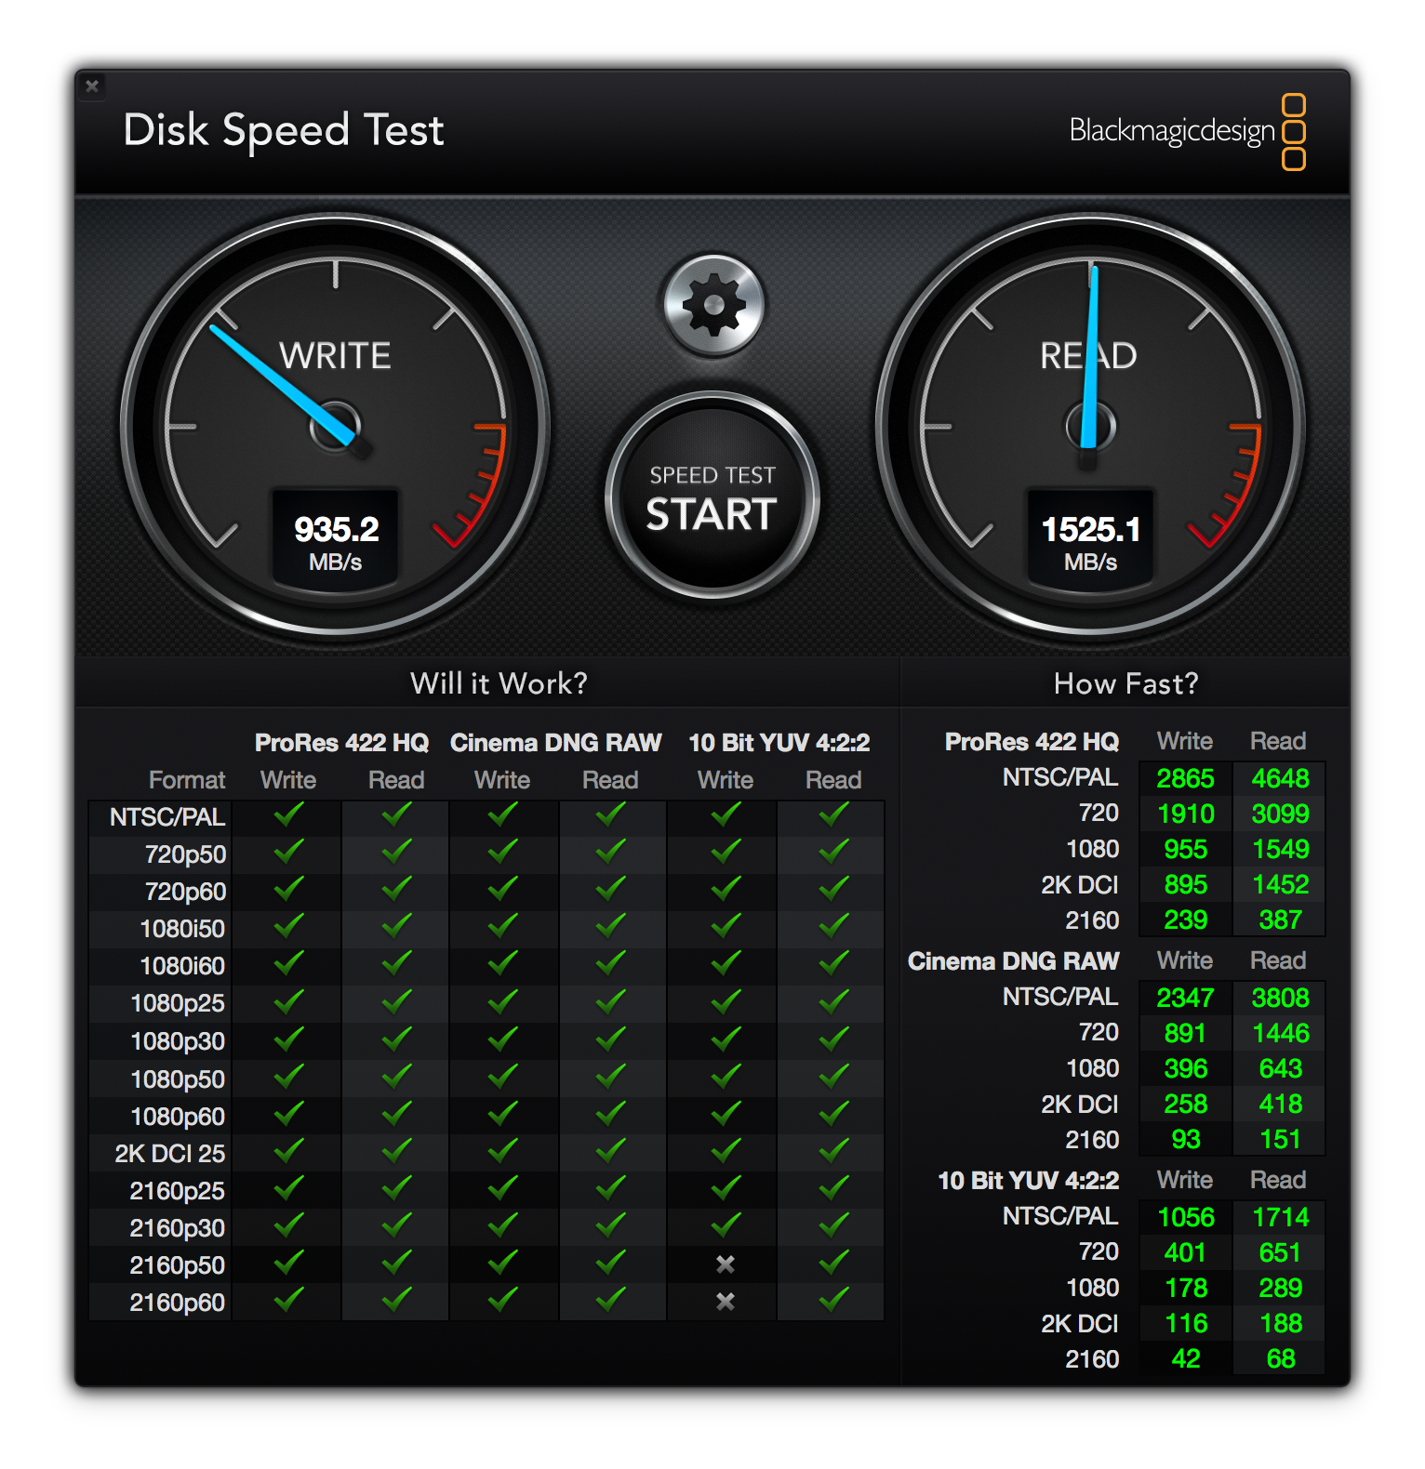This screenshot has height=1469, width=1425.
Task: Click Cinema DNG 2K DCI read value 418
Action: point(1280,1104)
